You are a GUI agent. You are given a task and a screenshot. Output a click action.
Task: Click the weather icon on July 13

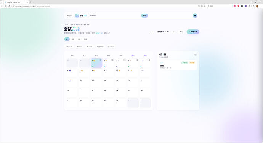[71, 80]
